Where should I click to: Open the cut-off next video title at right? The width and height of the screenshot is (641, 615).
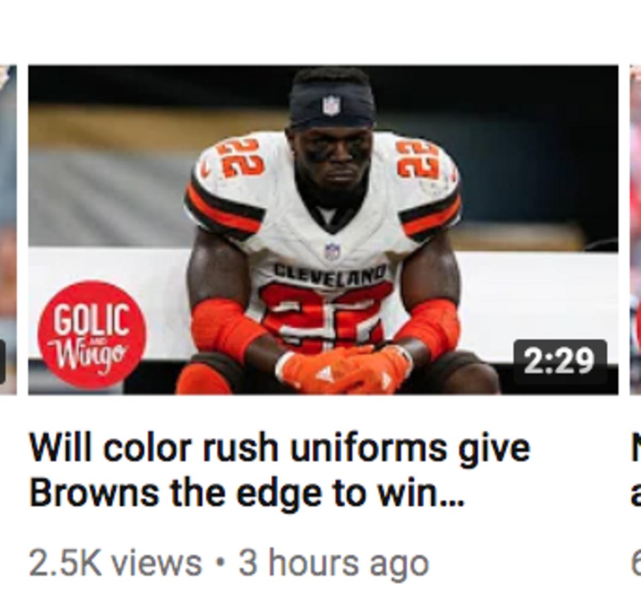(636, 470)
